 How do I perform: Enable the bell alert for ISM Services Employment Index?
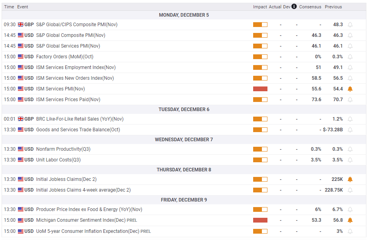pos(350,67)
